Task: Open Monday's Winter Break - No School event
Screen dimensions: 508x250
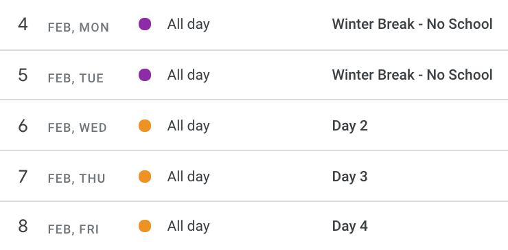Action: tap(412, 24)
